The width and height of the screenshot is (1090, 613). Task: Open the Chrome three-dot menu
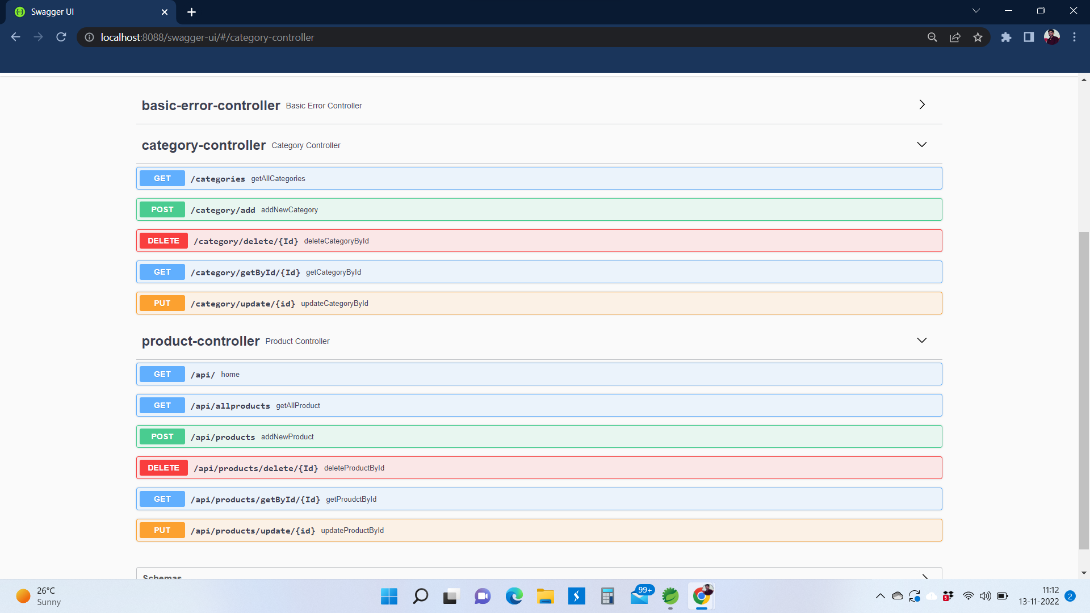coord(1074,37)
